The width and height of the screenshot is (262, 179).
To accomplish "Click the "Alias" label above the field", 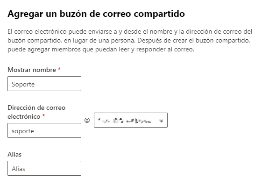I will [14, 154].
